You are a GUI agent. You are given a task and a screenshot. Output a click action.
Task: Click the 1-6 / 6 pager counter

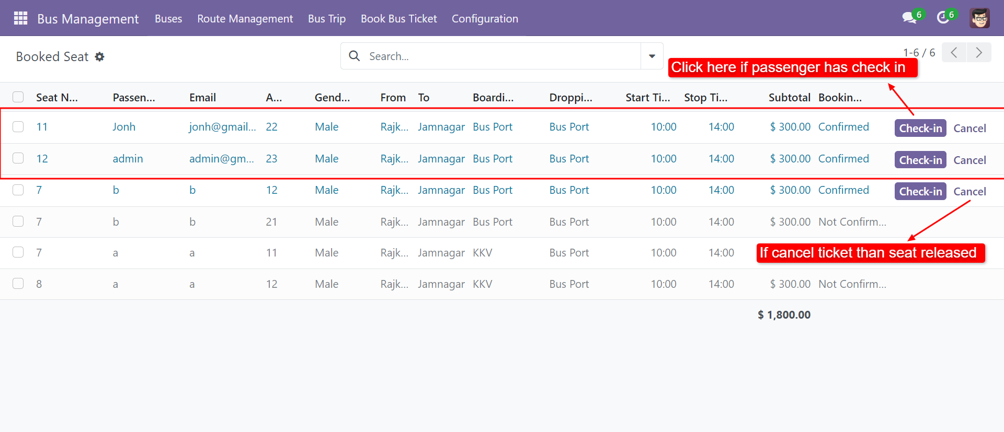coord(919,53)
